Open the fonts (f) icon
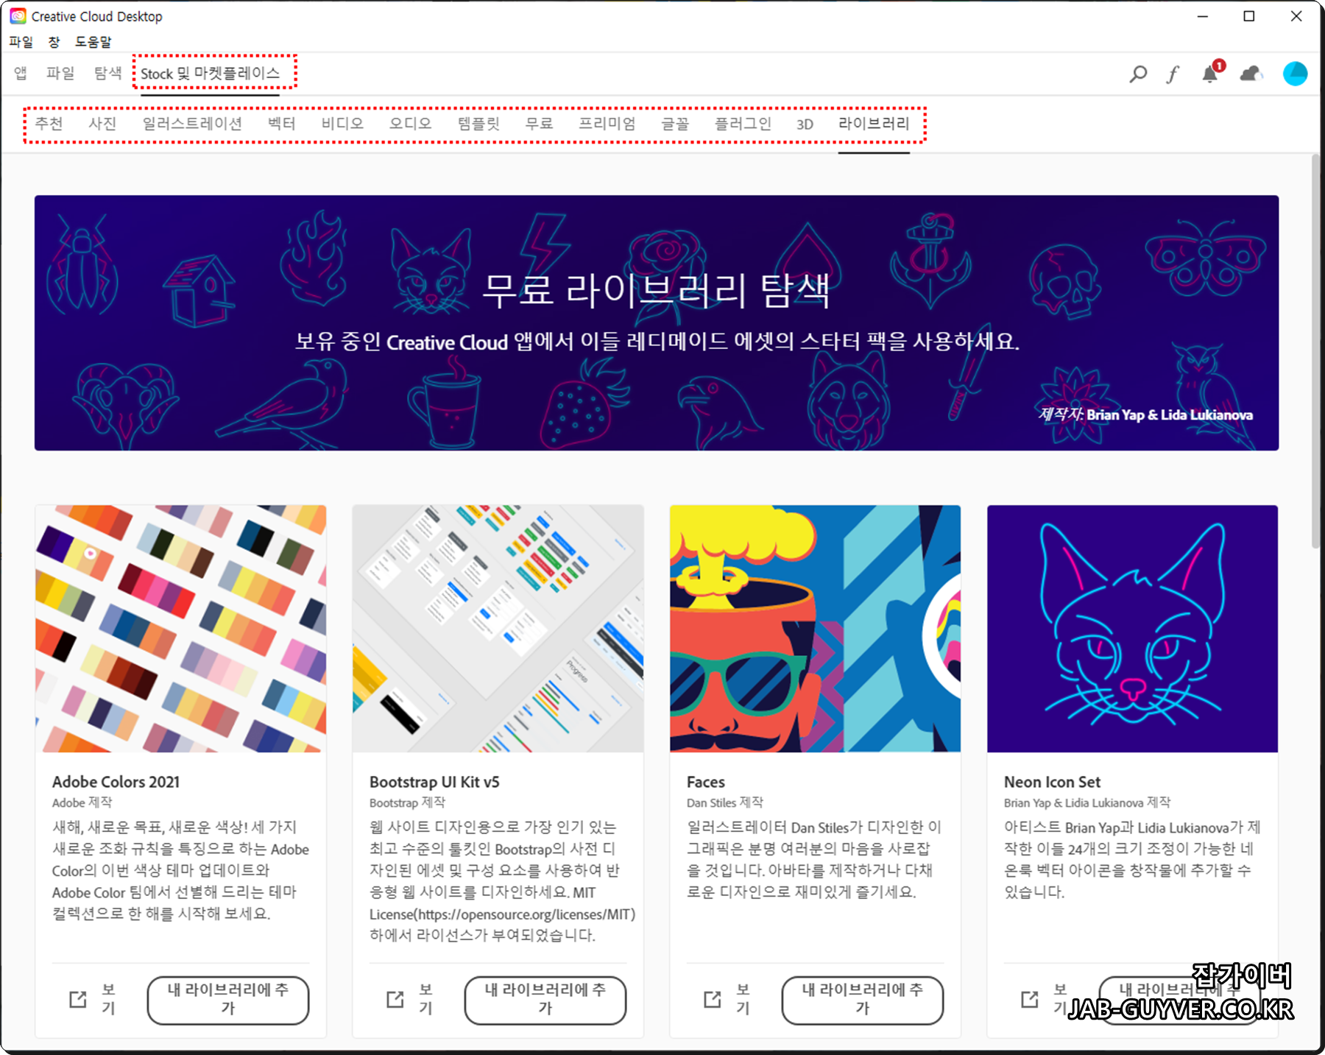The height and width of the screenshot is (1055, 1325). click(1173, 74)
